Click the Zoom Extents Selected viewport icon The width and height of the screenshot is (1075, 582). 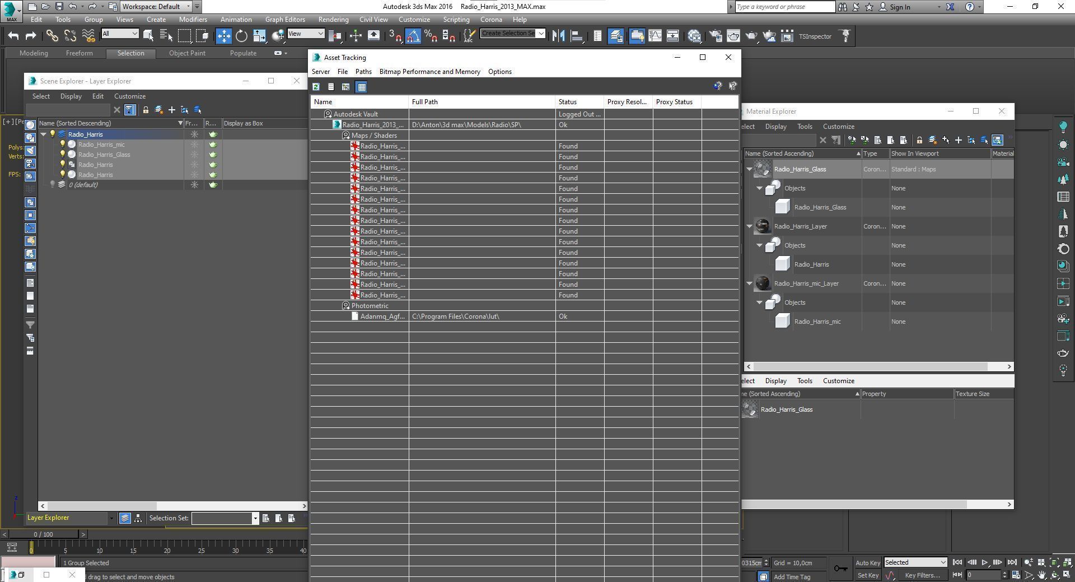(1054, 562)
